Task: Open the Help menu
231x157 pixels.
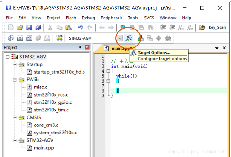Action: tap(187, 18)
